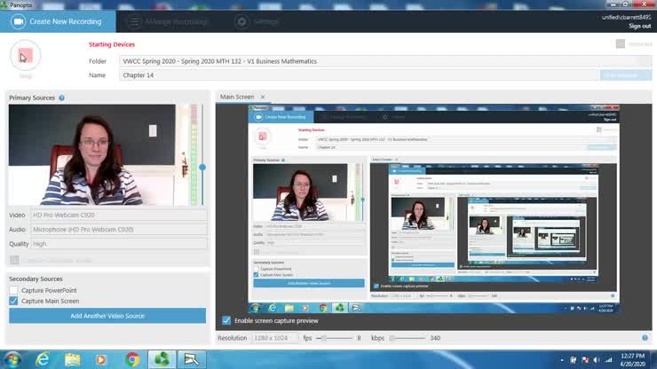This screenshot has width=657, height=369.
Task: Click the Windows Start button
Action: point(12,359)
